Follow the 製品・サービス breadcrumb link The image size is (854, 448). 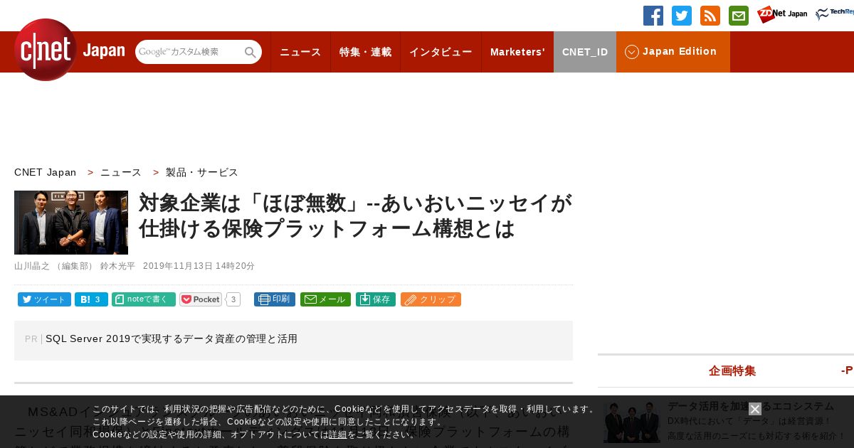coord(202,172)
